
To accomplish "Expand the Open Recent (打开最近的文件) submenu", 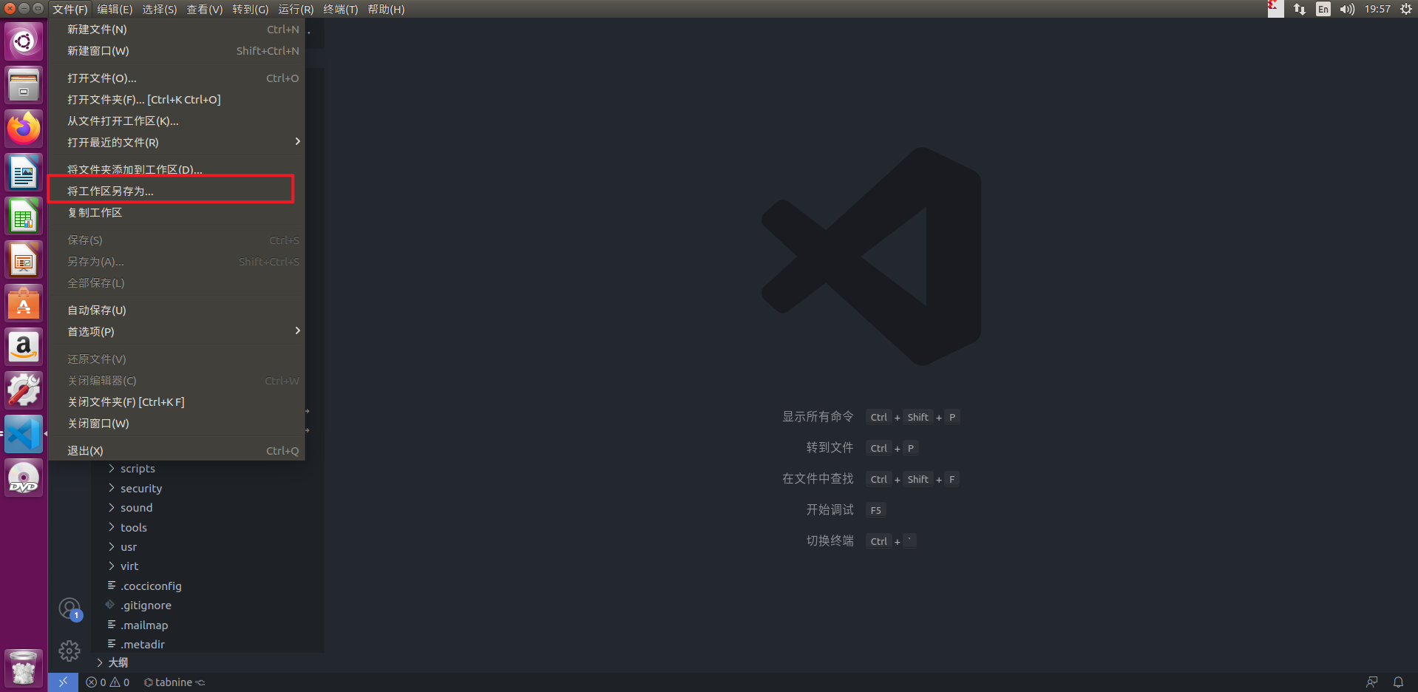I will click(176, 142).
